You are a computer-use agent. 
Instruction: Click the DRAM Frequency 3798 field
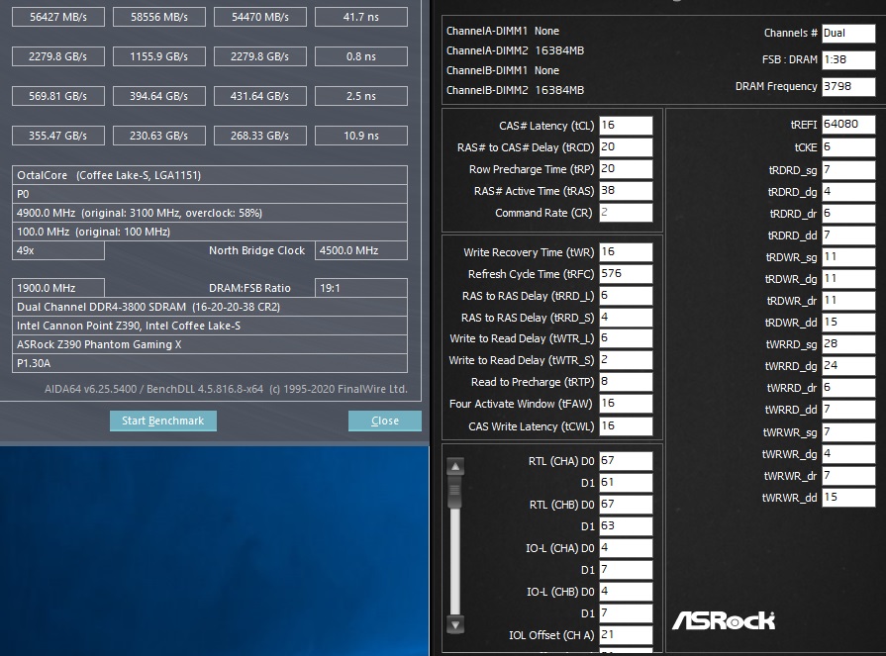point(848,86)
